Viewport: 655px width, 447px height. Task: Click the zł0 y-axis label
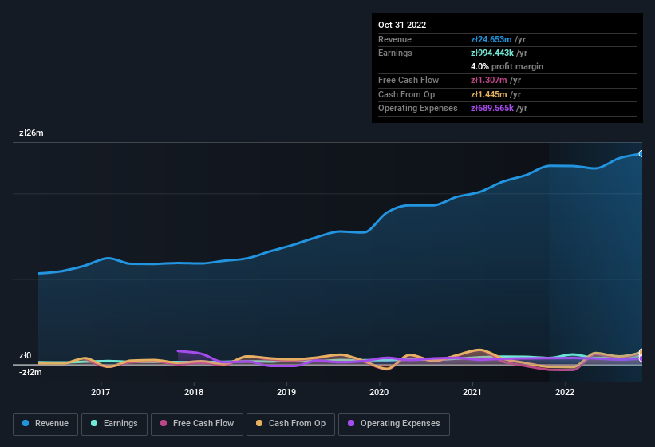click(25, 355)
